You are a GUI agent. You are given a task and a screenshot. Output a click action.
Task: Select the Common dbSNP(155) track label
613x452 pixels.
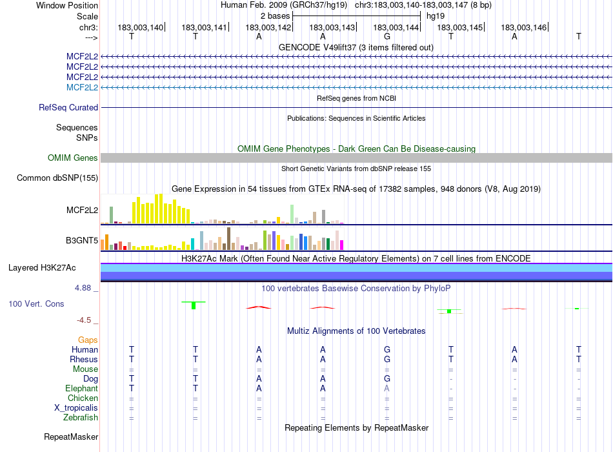click(57, 178)
